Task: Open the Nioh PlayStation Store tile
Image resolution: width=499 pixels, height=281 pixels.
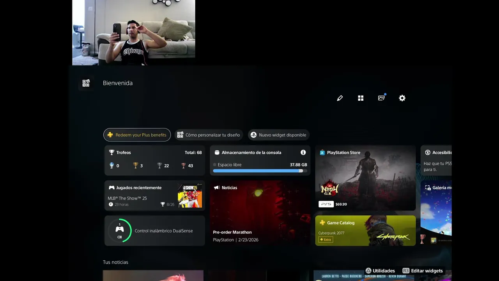Action: click(365, 178)
